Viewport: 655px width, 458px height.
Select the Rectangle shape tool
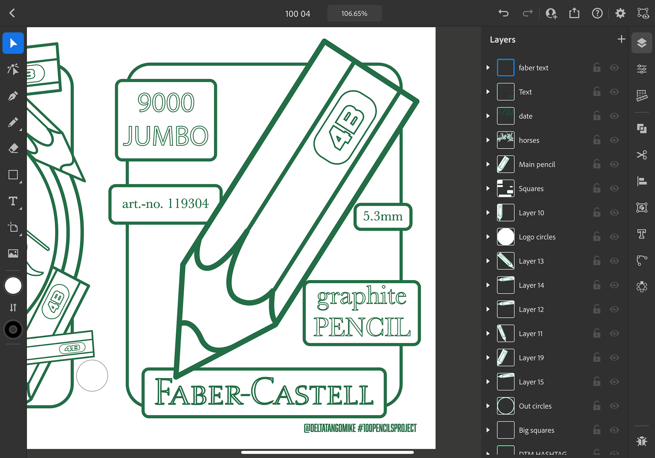click(13, 175)
